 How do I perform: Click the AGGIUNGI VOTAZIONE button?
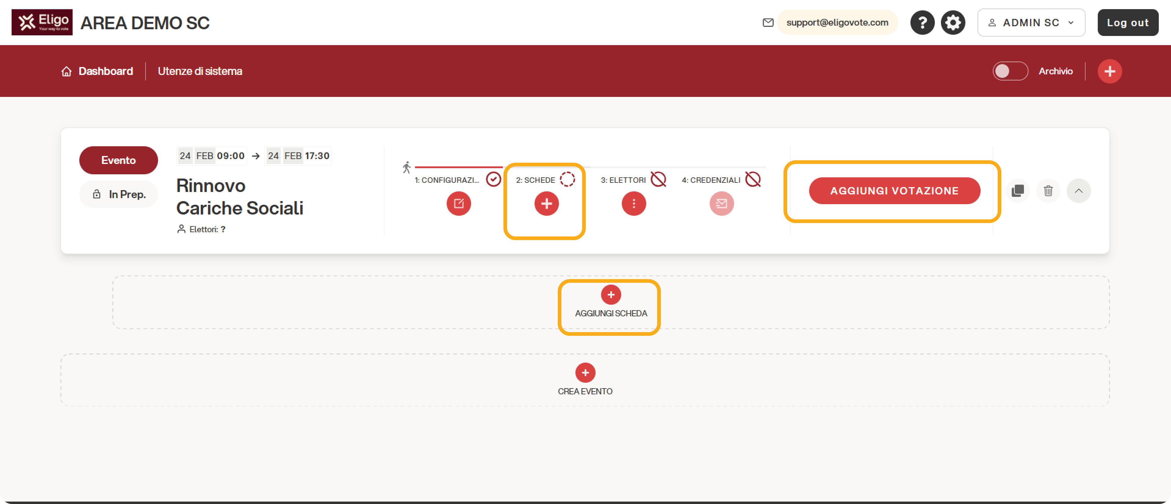(x=894, y=191)
